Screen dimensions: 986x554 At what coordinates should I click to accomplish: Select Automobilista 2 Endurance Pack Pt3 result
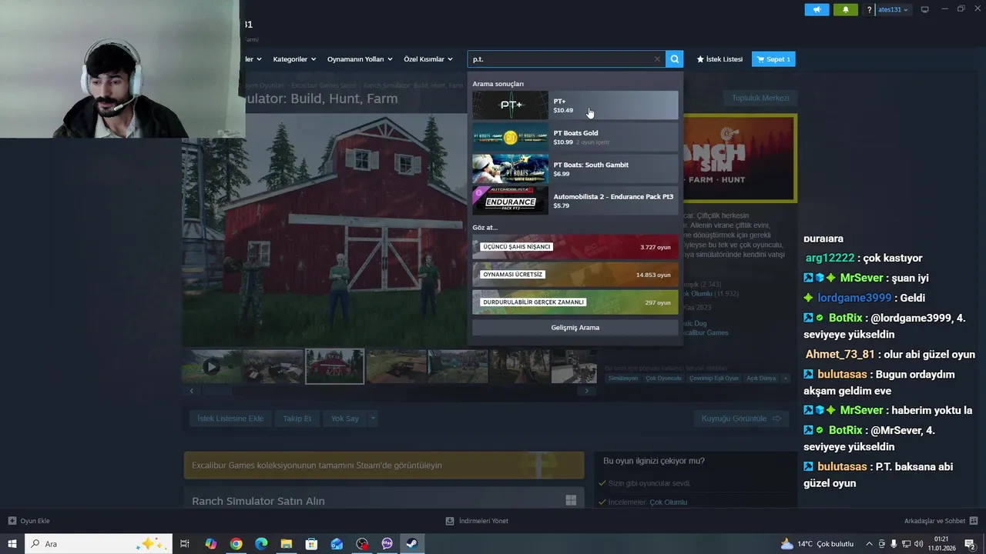[575, 200]
